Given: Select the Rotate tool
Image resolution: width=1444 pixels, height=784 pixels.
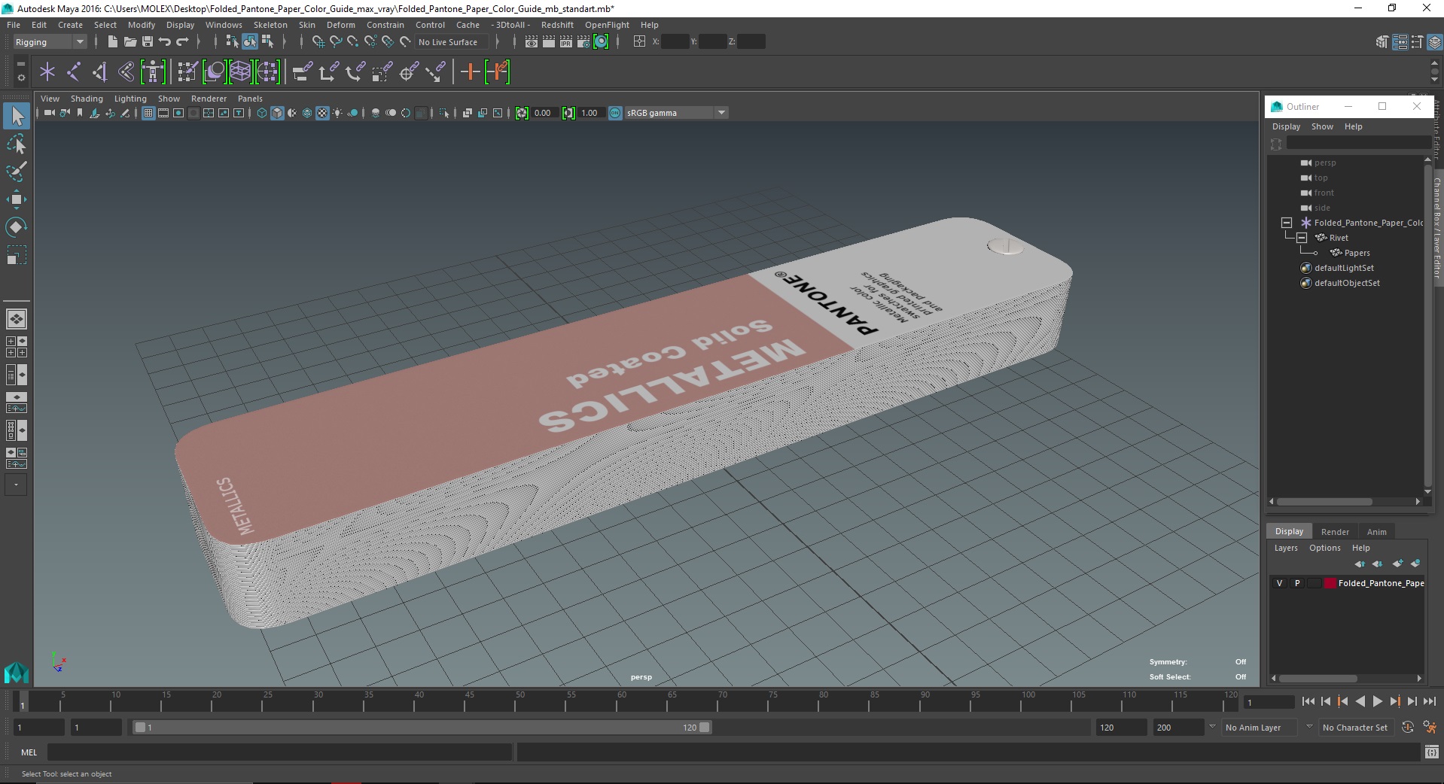Looking at the screenshot, I should tap(17, 227).
